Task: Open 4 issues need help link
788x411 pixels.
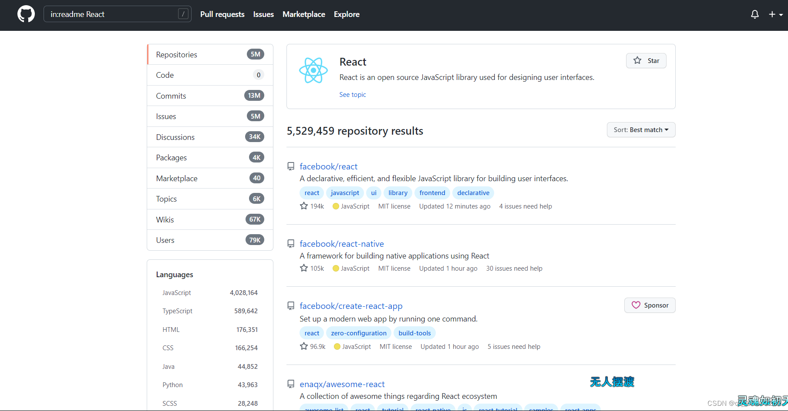Action: tap(525, 206)
